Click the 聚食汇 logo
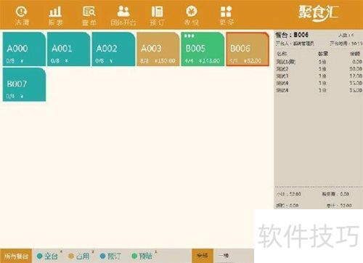The width and height of the screenshot is (363, 263). [x=318, y=13]
